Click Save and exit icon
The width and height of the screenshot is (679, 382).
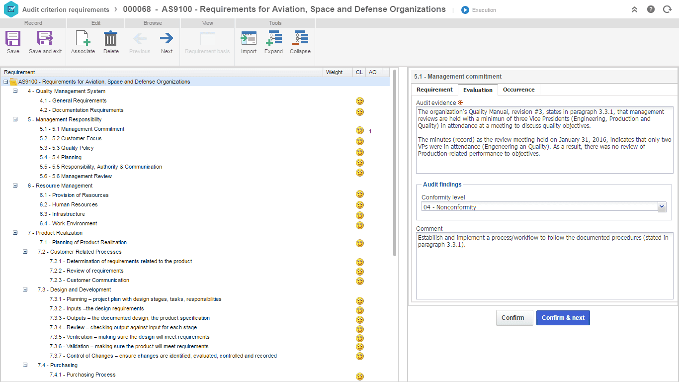pos(45,39)
